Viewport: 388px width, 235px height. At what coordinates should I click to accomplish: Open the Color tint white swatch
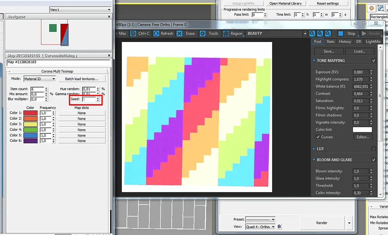point(362,129)
